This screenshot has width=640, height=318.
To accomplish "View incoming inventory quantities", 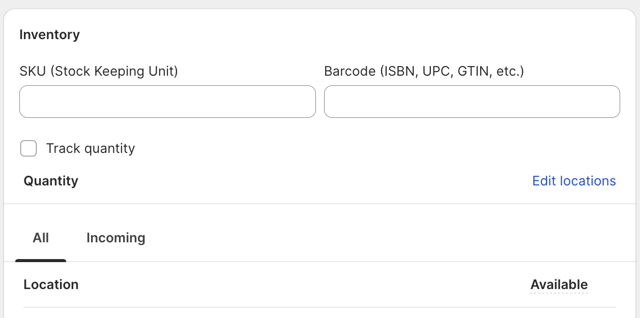I will (x=115, y=238).
